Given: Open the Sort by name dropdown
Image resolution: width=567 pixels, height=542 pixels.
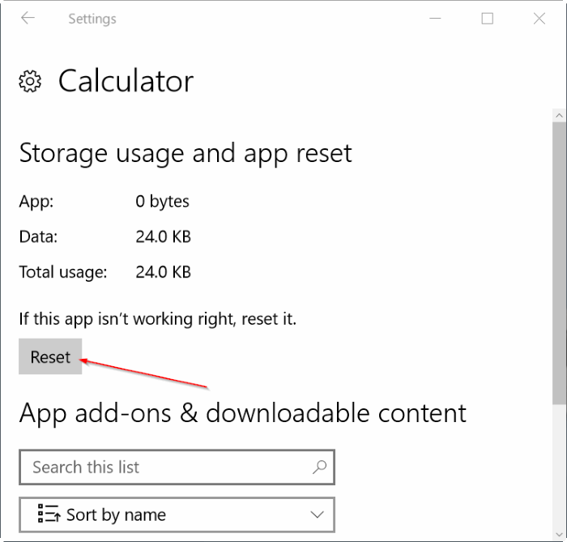Looking at the screenshot, I should coord(177,515).
